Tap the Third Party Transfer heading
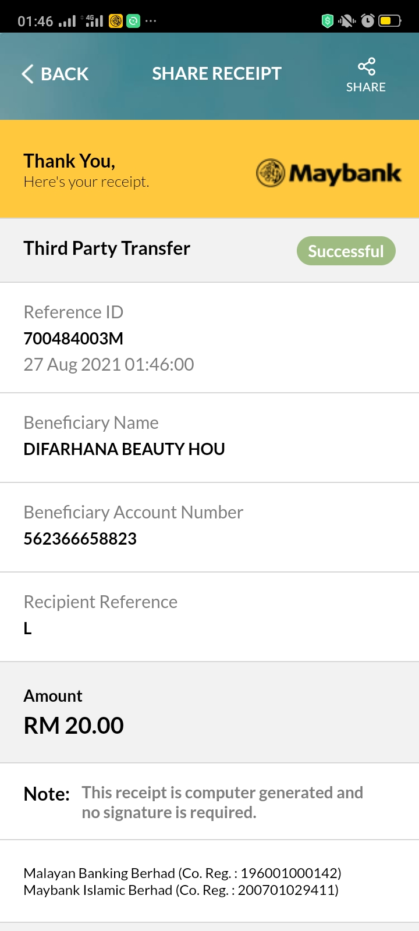This screenshot has width=419, height=931. (x=107, y=248)
